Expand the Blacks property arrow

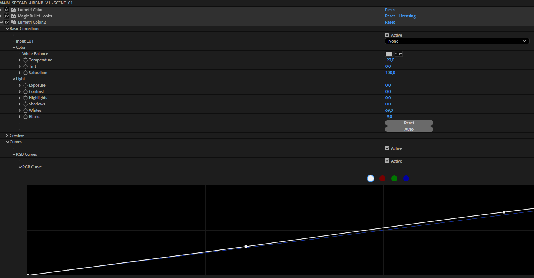(20, 117)
